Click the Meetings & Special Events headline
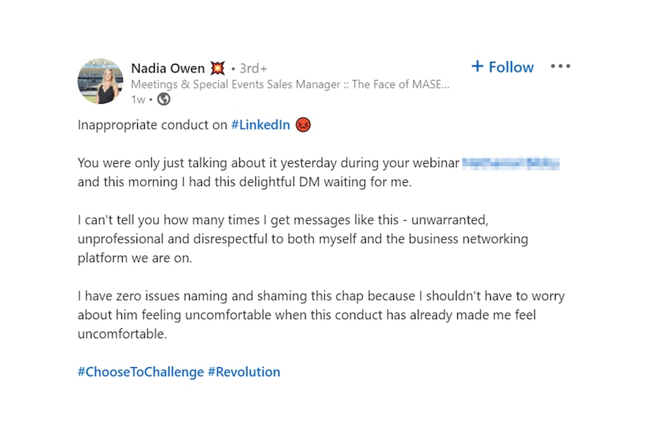The width and height of the screenshot is (657, 438). tap(290, 85)
